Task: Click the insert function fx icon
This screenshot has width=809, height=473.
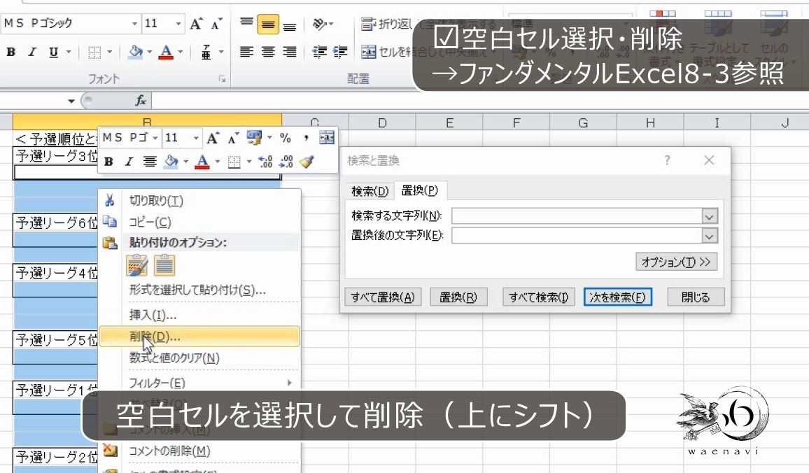Action: coord(141,101)
